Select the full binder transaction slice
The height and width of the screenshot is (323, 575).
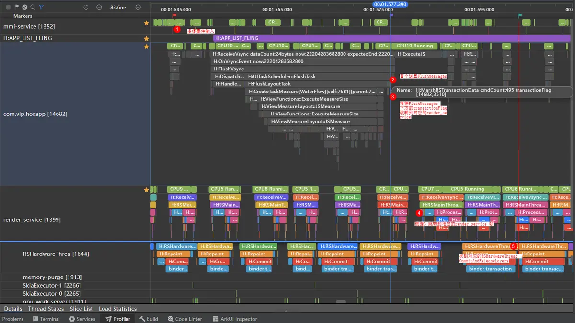point(490,269)
